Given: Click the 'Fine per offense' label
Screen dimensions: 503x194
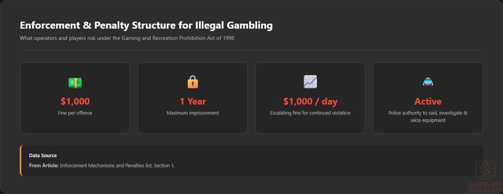Looking at the screenshot, I should [x=75, y=113].
